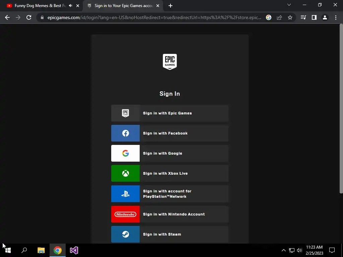
Task: Close the Funny Dog Memes tab
Action: coord(78,6)
